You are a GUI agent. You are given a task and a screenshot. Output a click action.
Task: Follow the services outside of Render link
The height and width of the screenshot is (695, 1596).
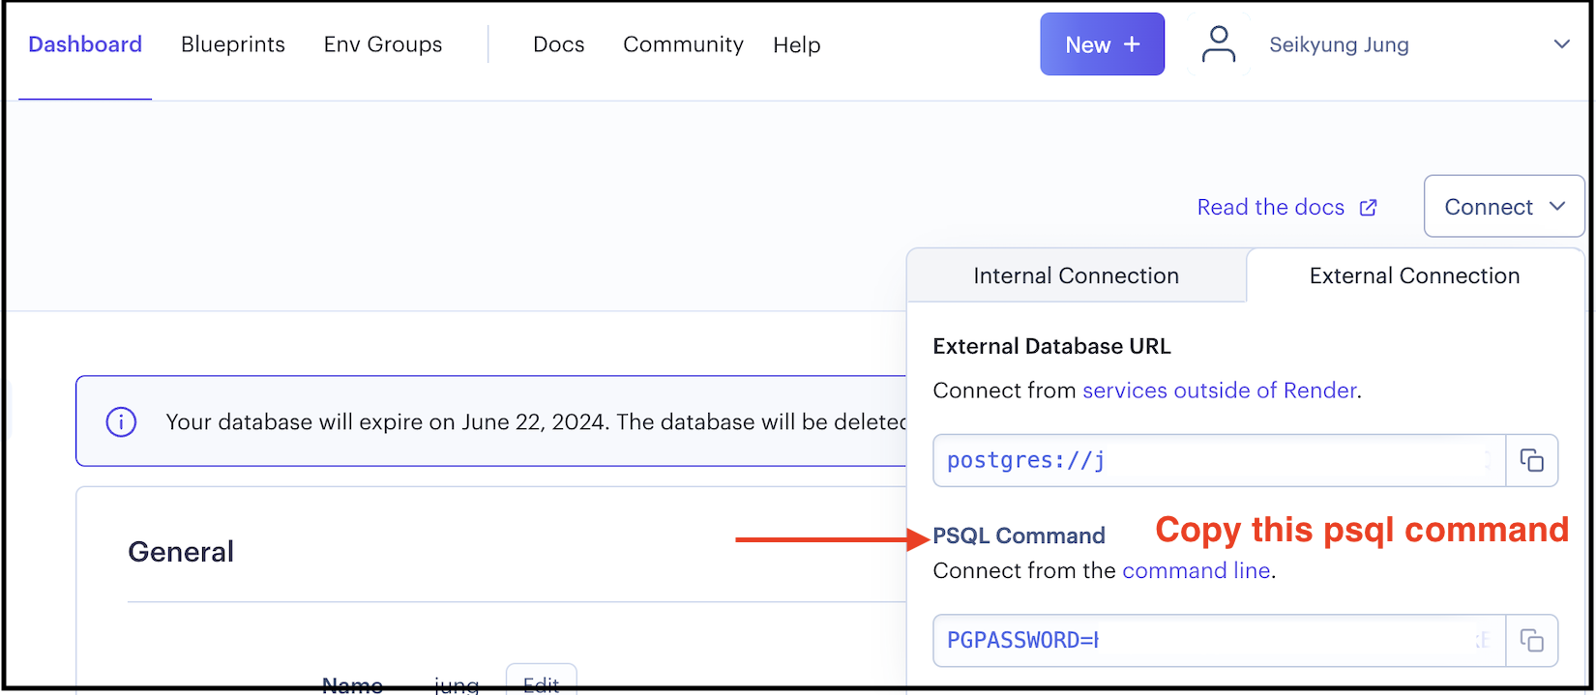[x=1219, y=391]
